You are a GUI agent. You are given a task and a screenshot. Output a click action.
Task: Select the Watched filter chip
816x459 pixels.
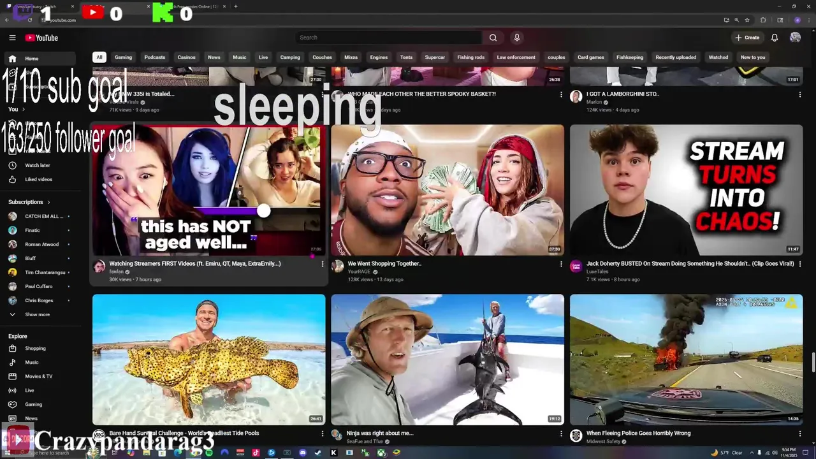pos(718,57)
